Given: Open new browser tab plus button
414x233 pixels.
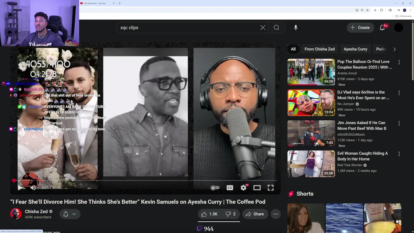Looking at the screenshot, I should pos(119,3).
